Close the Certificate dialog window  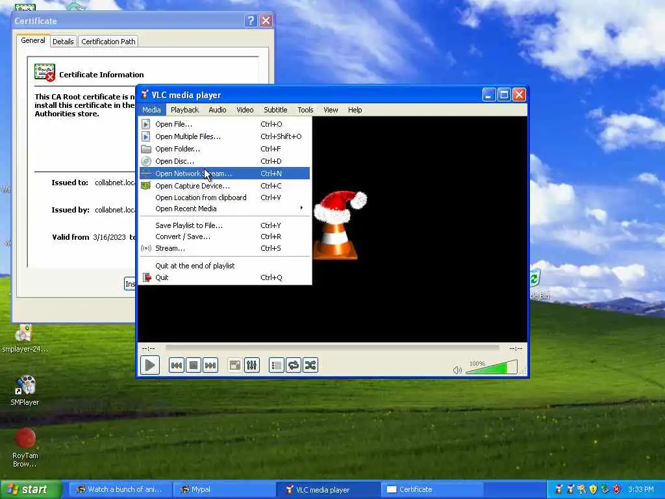266,20
